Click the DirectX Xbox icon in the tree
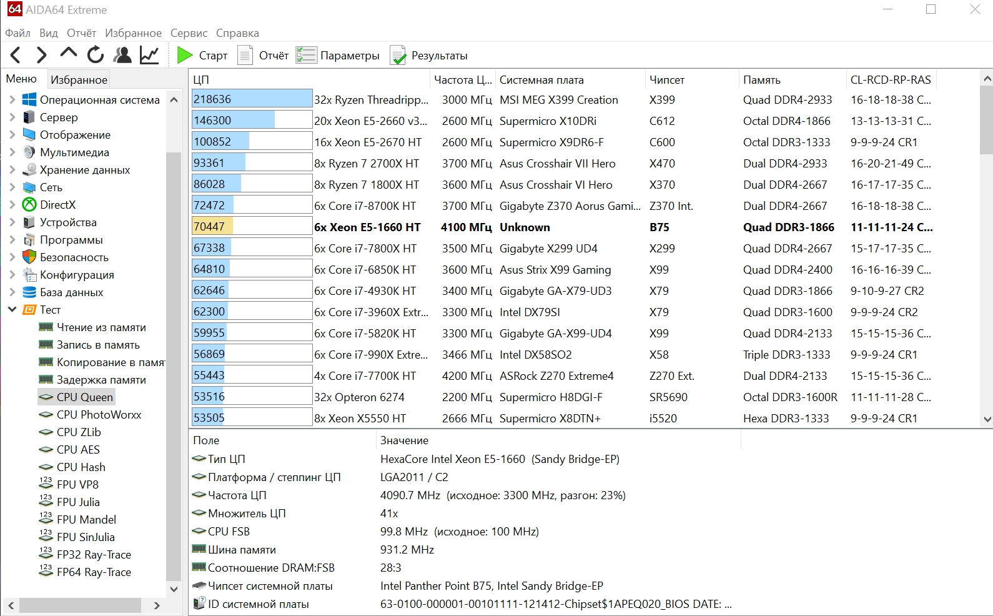Image resolution: width=993 pixels, height=616 pixels. [x=29, y=205]
